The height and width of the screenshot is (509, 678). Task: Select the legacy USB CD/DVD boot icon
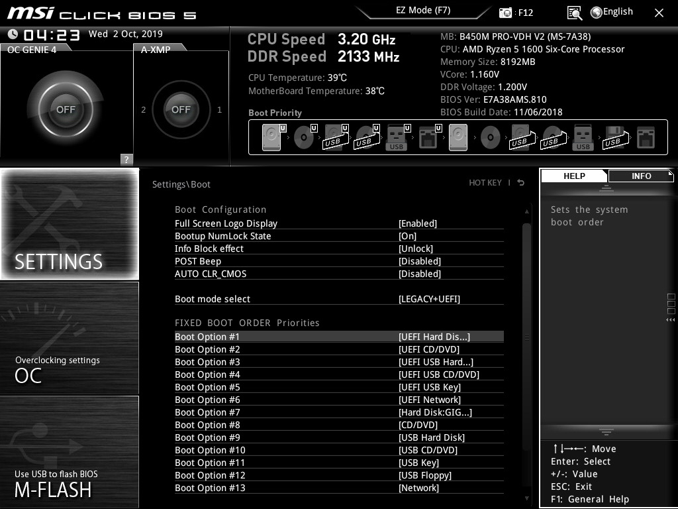554,137
